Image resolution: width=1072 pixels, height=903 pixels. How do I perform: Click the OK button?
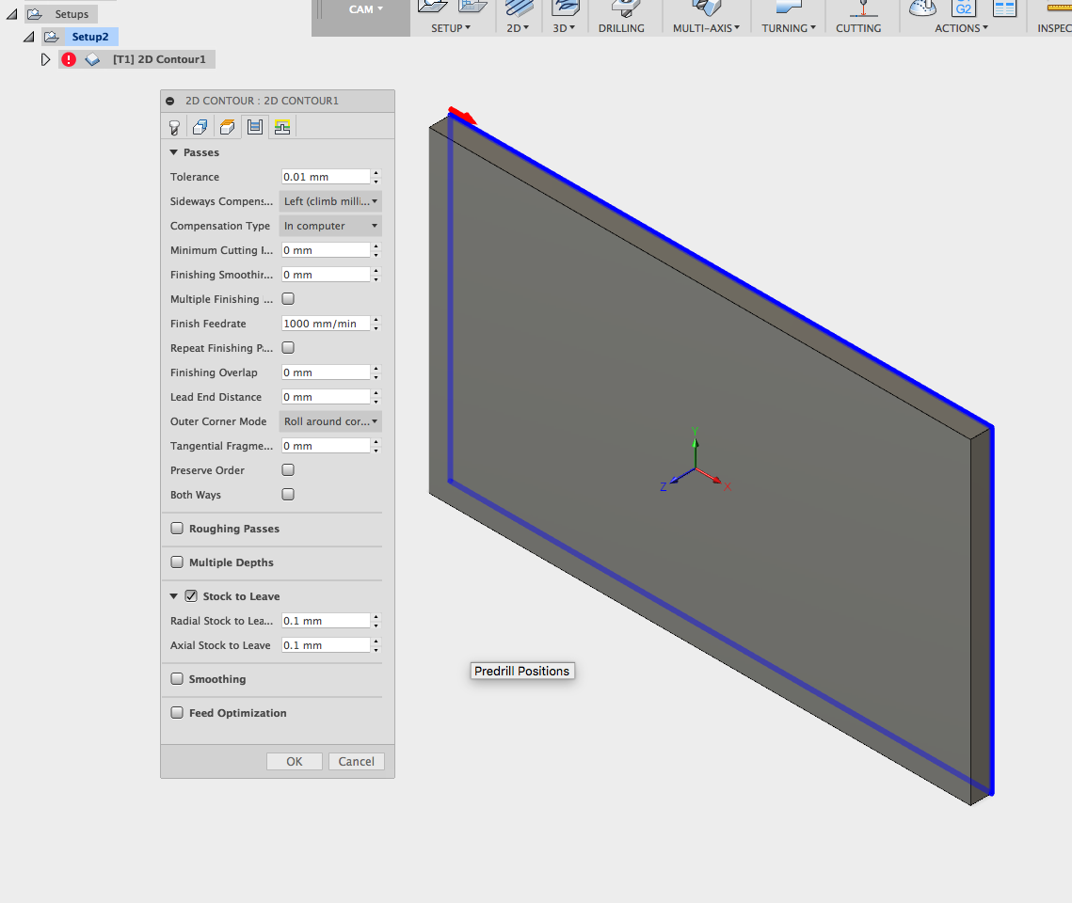pyautogui.click(x=294, y=762)
